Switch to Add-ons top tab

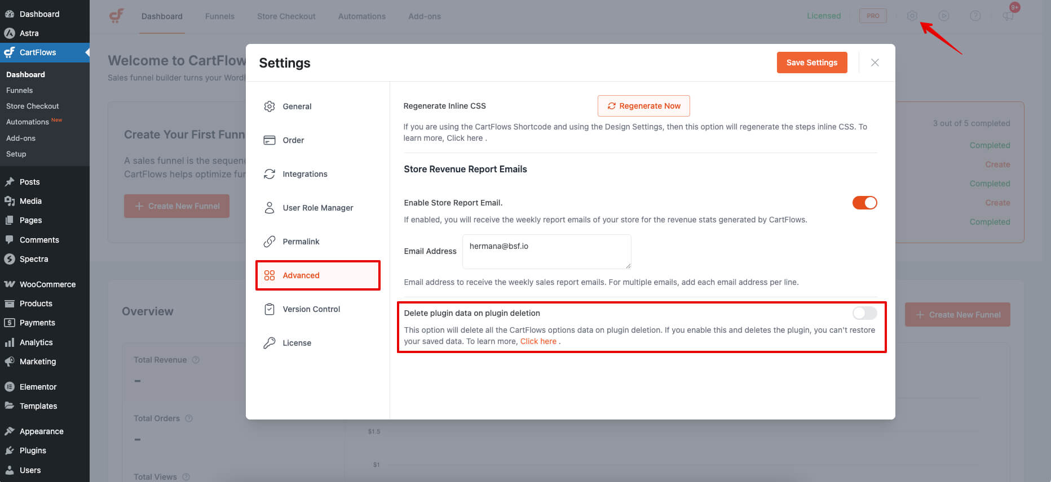[425, 16]
